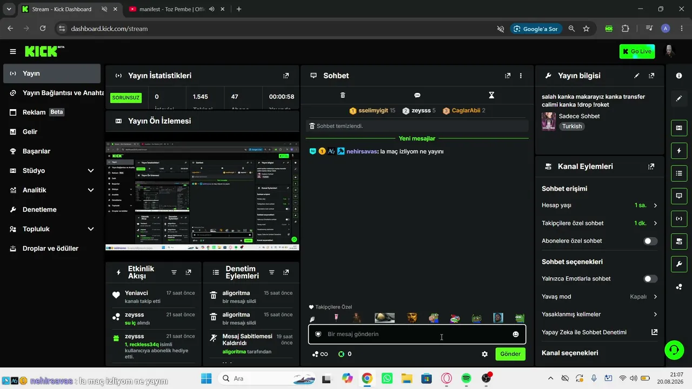Open the hamburger menu beside Kick logo
This screenshot has width=692, height=389.
(x=12, y=51)
